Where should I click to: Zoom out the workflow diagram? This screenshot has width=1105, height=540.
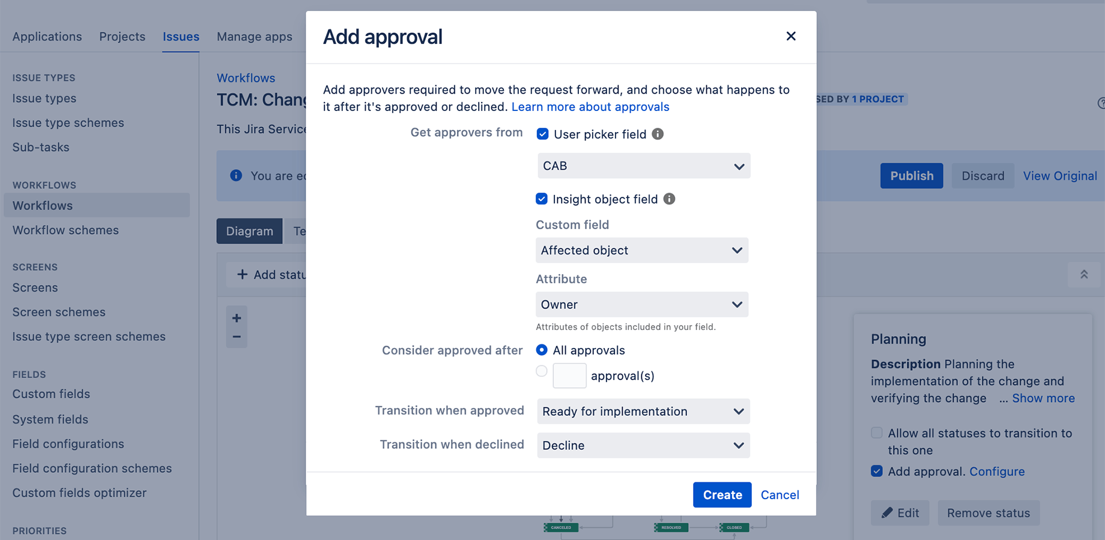pyautogui.click(x=237, y=337)
